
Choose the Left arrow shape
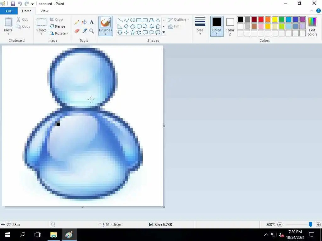click(x=152, y=26)
